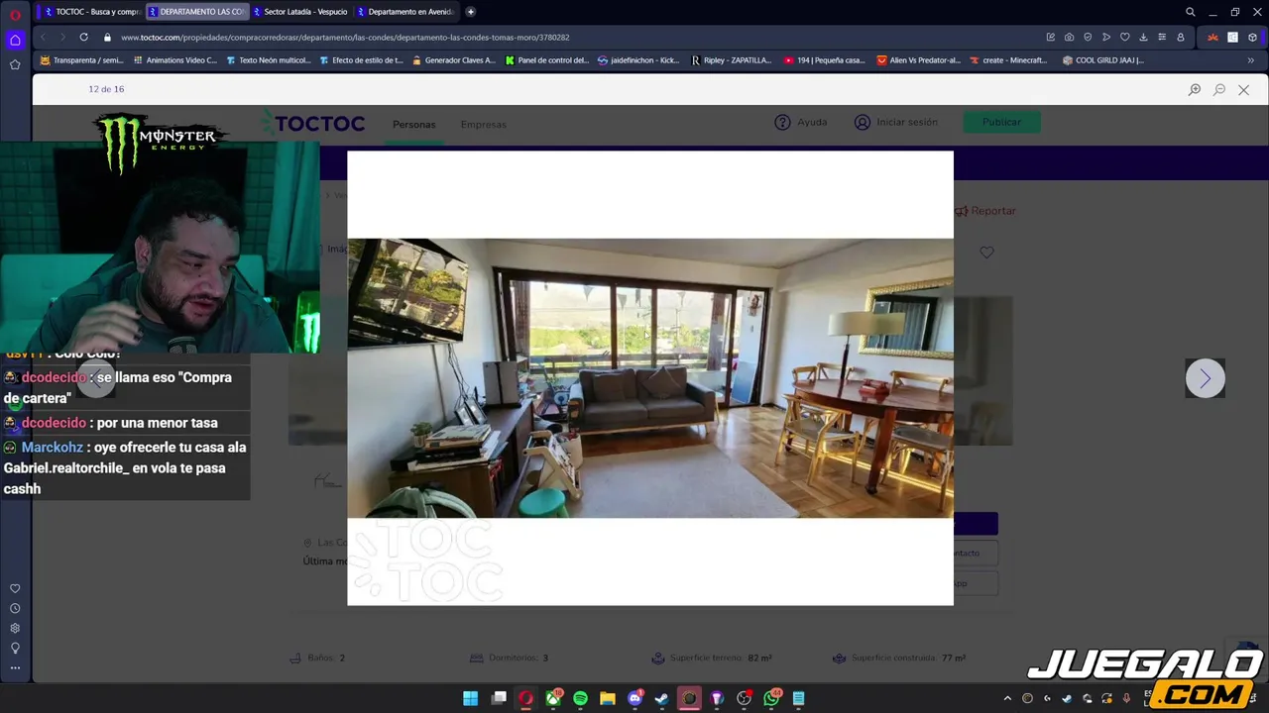Go back to previous page

click(43, 37)
